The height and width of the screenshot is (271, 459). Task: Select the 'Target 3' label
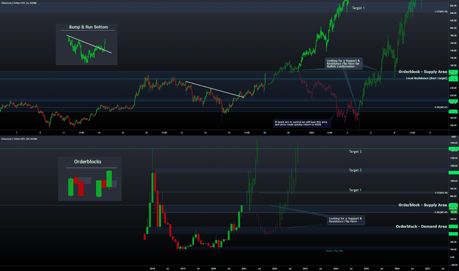(355, 151)
